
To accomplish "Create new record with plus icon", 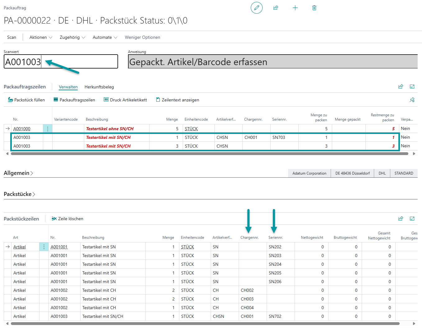I will coord(295,8).
